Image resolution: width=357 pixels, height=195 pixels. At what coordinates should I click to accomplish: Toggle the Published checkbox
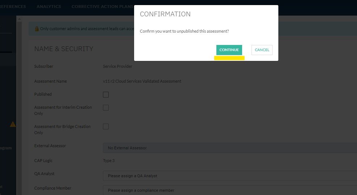click(x=106, y=95)
